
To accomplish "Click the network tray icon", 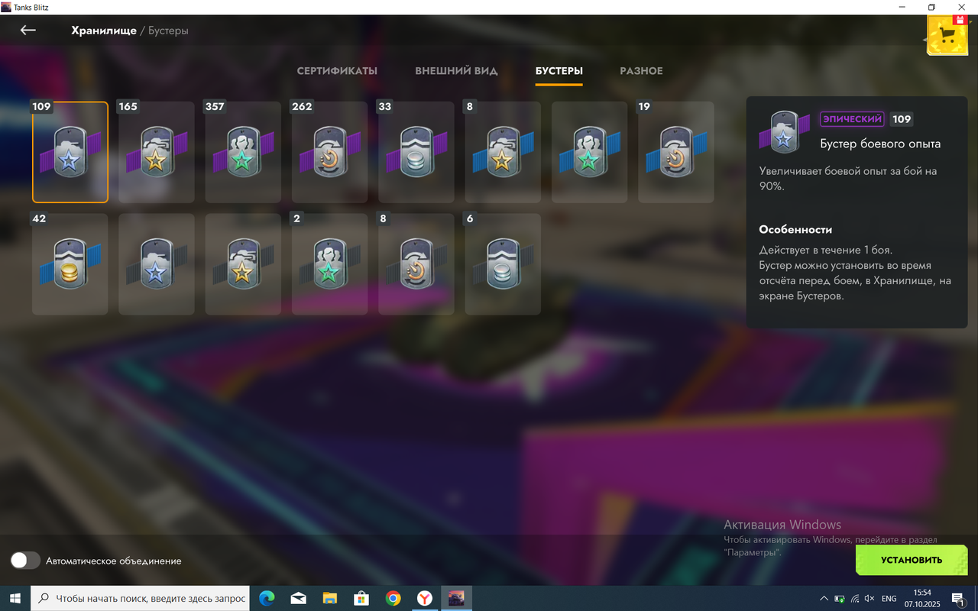I will point(855,599).
